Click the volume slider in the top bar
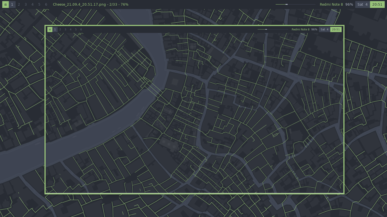387x217 pixels. pos(295,5)
